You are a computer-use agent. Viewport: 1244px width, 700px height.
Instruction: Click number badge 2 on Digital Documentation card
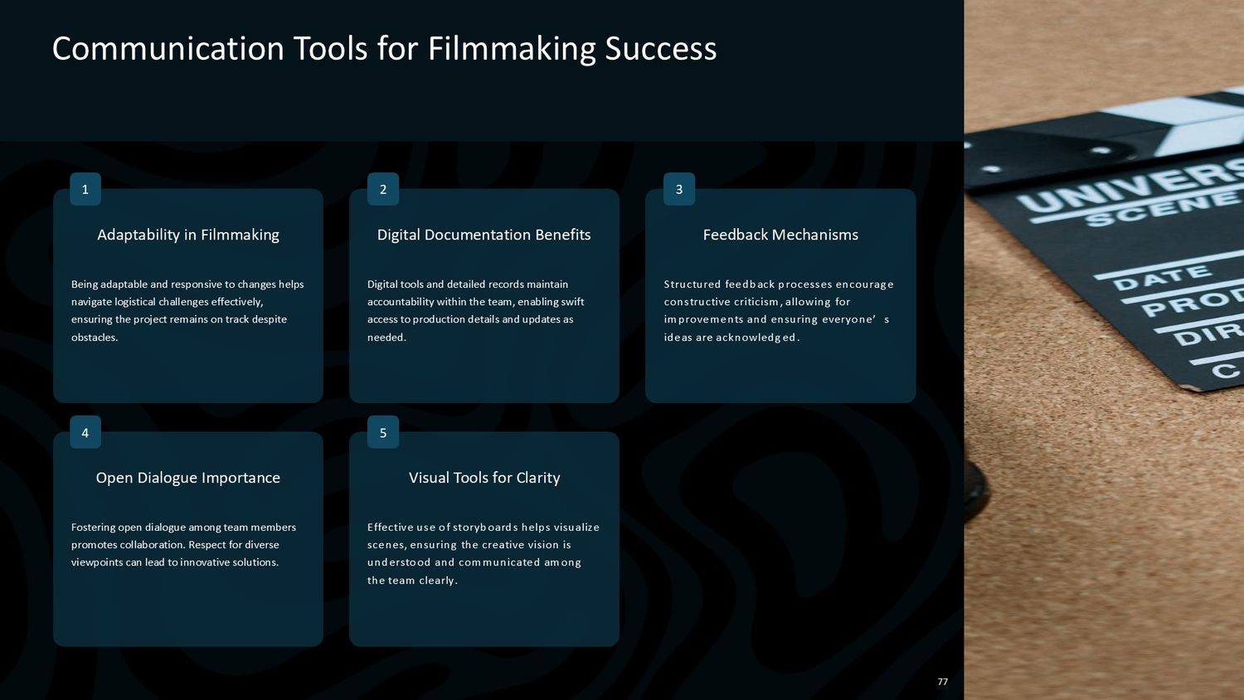(383, 189)
